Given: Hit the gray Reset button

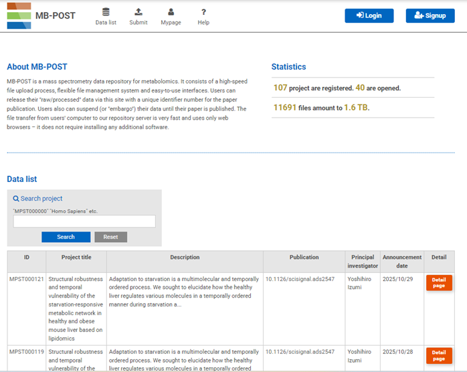Looking at the screenshot, I should click(x=110, y=237).
